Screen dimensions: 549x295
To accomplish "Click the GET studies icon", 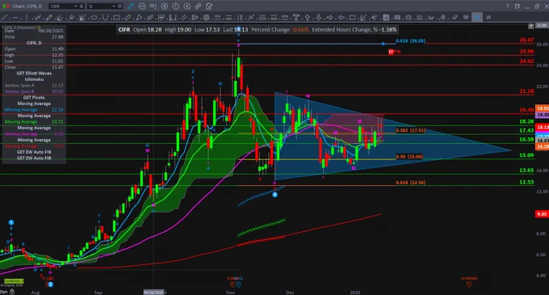I will point(153,6).
